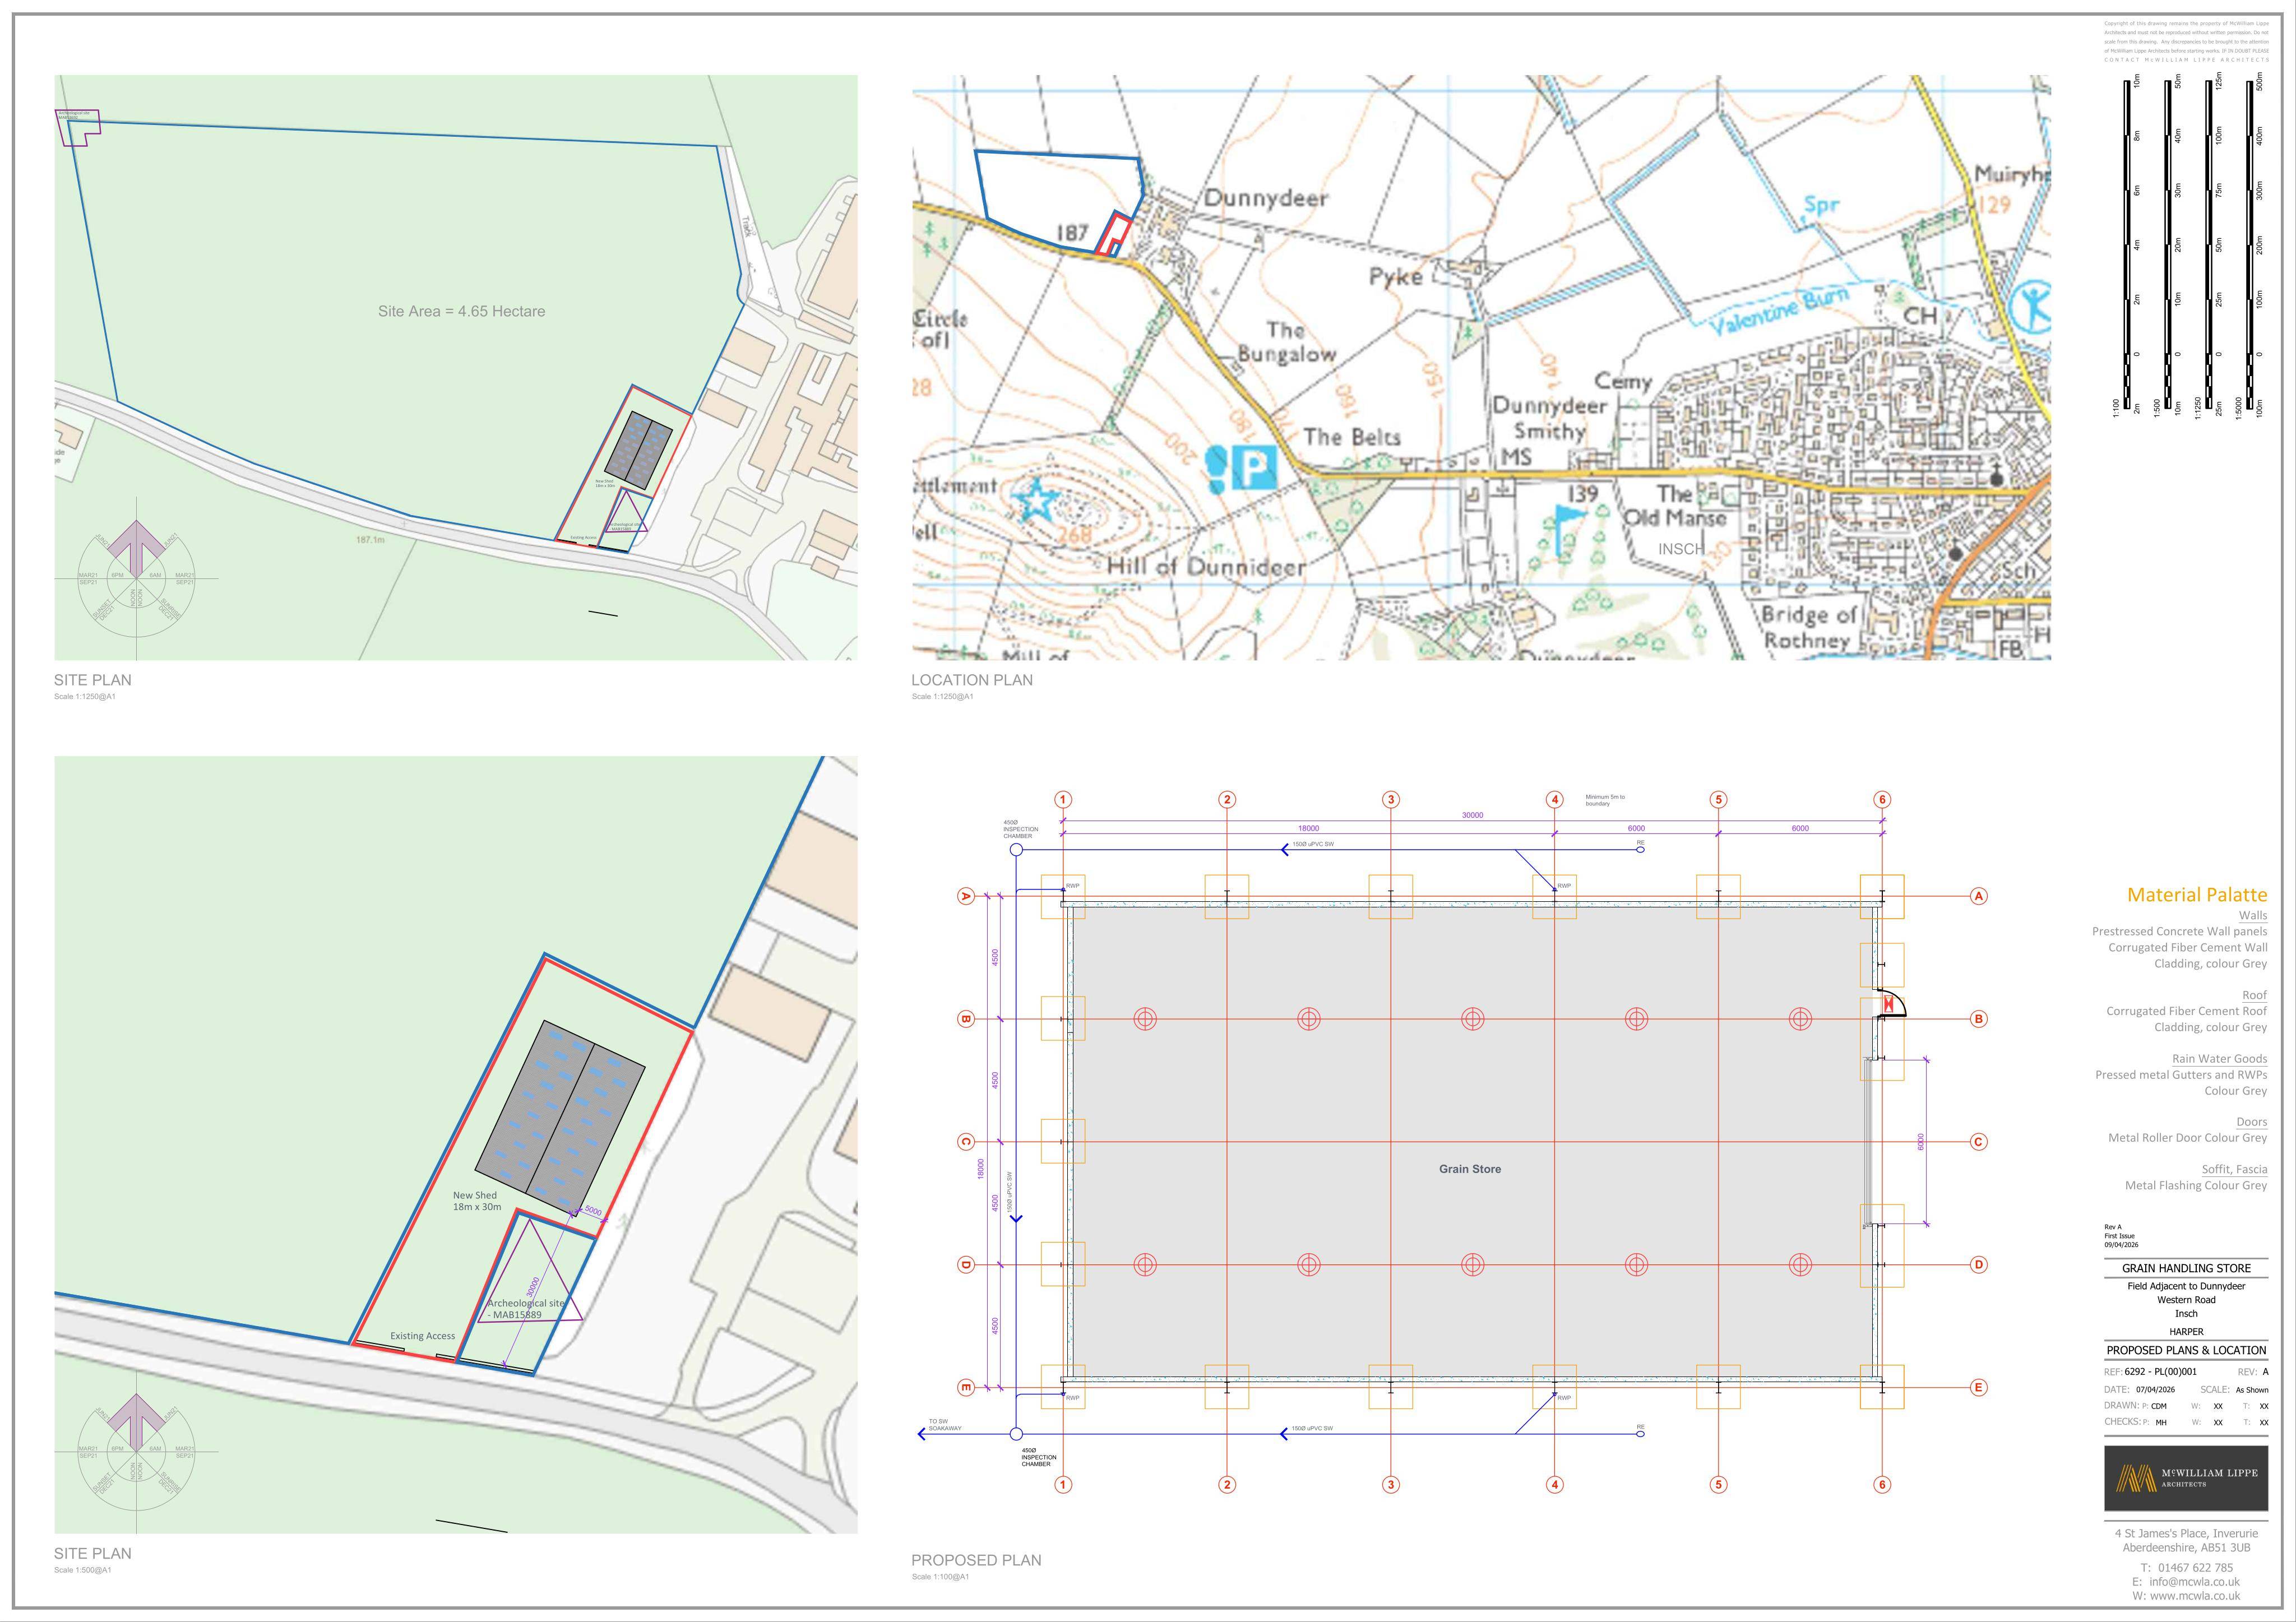Open the info@mcwla.co.uk email address
Image resolution: width=2296 pixels, height=1622 pixels.
point(2194,1582)
